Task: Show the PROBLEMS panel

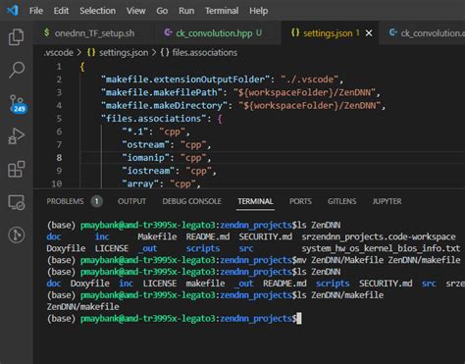Action: tap(65, 201)
